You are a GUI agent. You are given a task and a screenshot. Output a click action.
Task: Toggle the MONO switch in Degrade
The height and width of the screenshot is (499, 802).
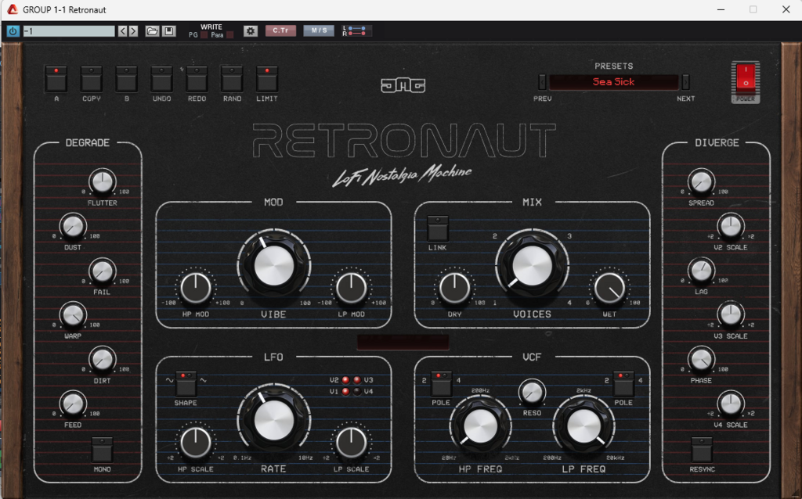pyautogui.click(x=102, y=450)
